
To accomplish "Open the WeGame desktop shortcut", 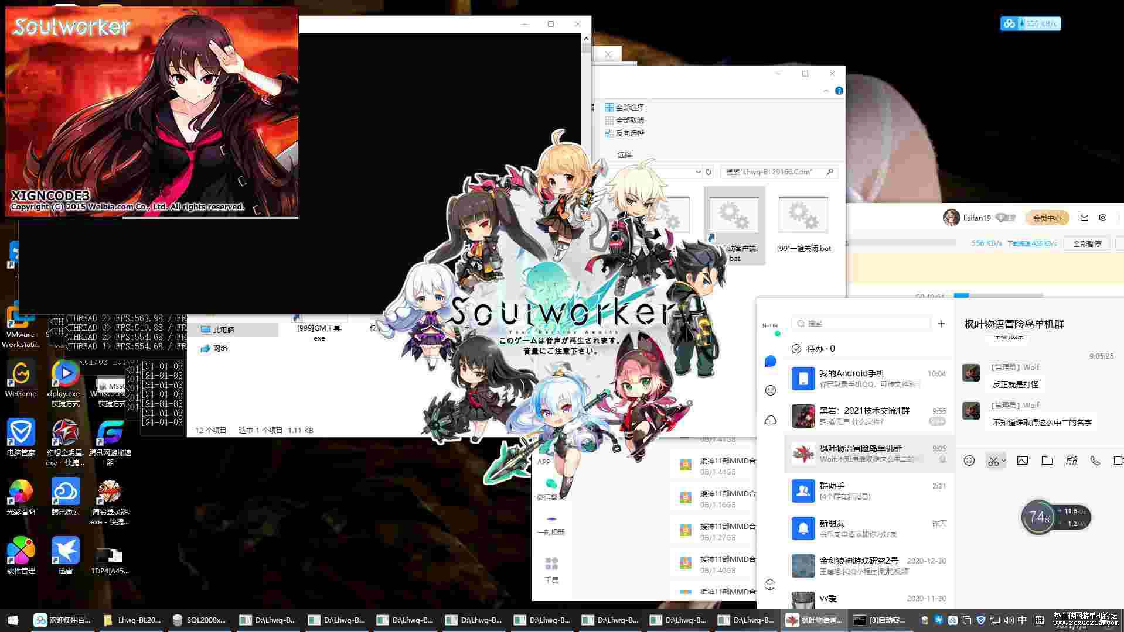I will [21, 380].
